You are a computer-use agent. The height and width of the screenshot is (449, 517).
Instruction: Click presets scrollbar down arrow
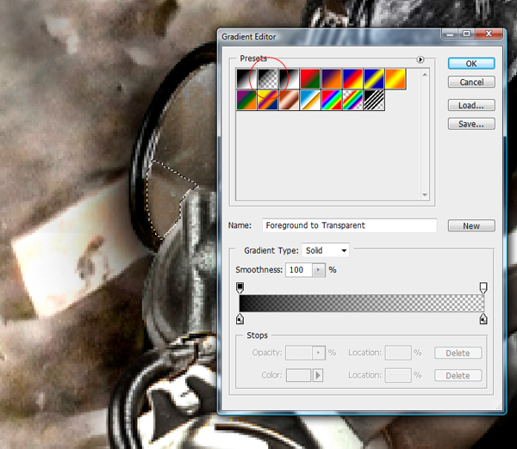coord(425,195)
